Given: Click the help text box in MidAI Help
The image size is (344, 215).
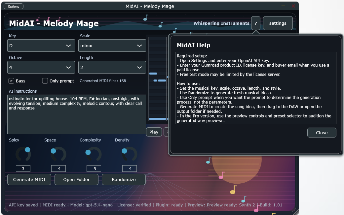Looking at the screenshot, I should point(255,88).
